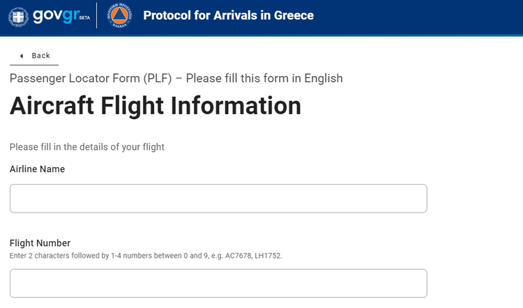
Task: Open the govgr logo wordmark
Action: coord(56,15)
